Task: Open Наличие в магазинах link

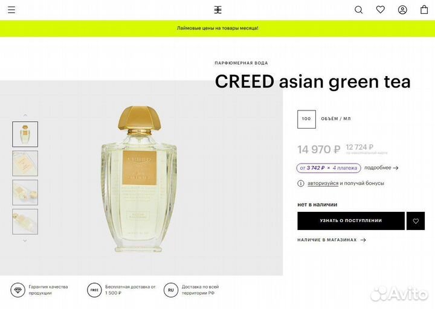Action: coord(332,240)
